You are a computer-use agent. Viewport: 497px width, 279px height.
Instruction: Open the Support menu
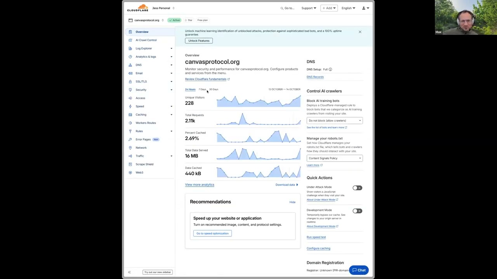[x=309, y=8]
